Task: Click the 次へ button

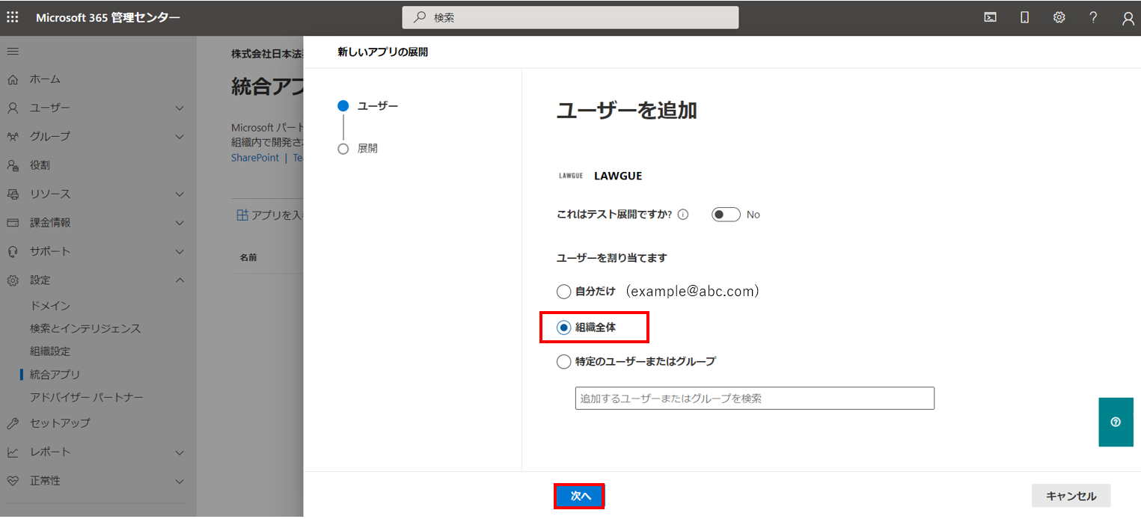Action: [580, 496]
